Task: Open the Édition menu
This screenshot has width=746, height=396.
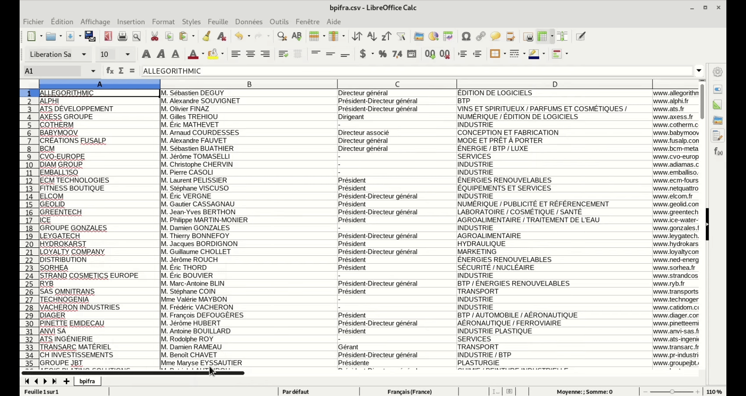Action: (x=62, y=22)
